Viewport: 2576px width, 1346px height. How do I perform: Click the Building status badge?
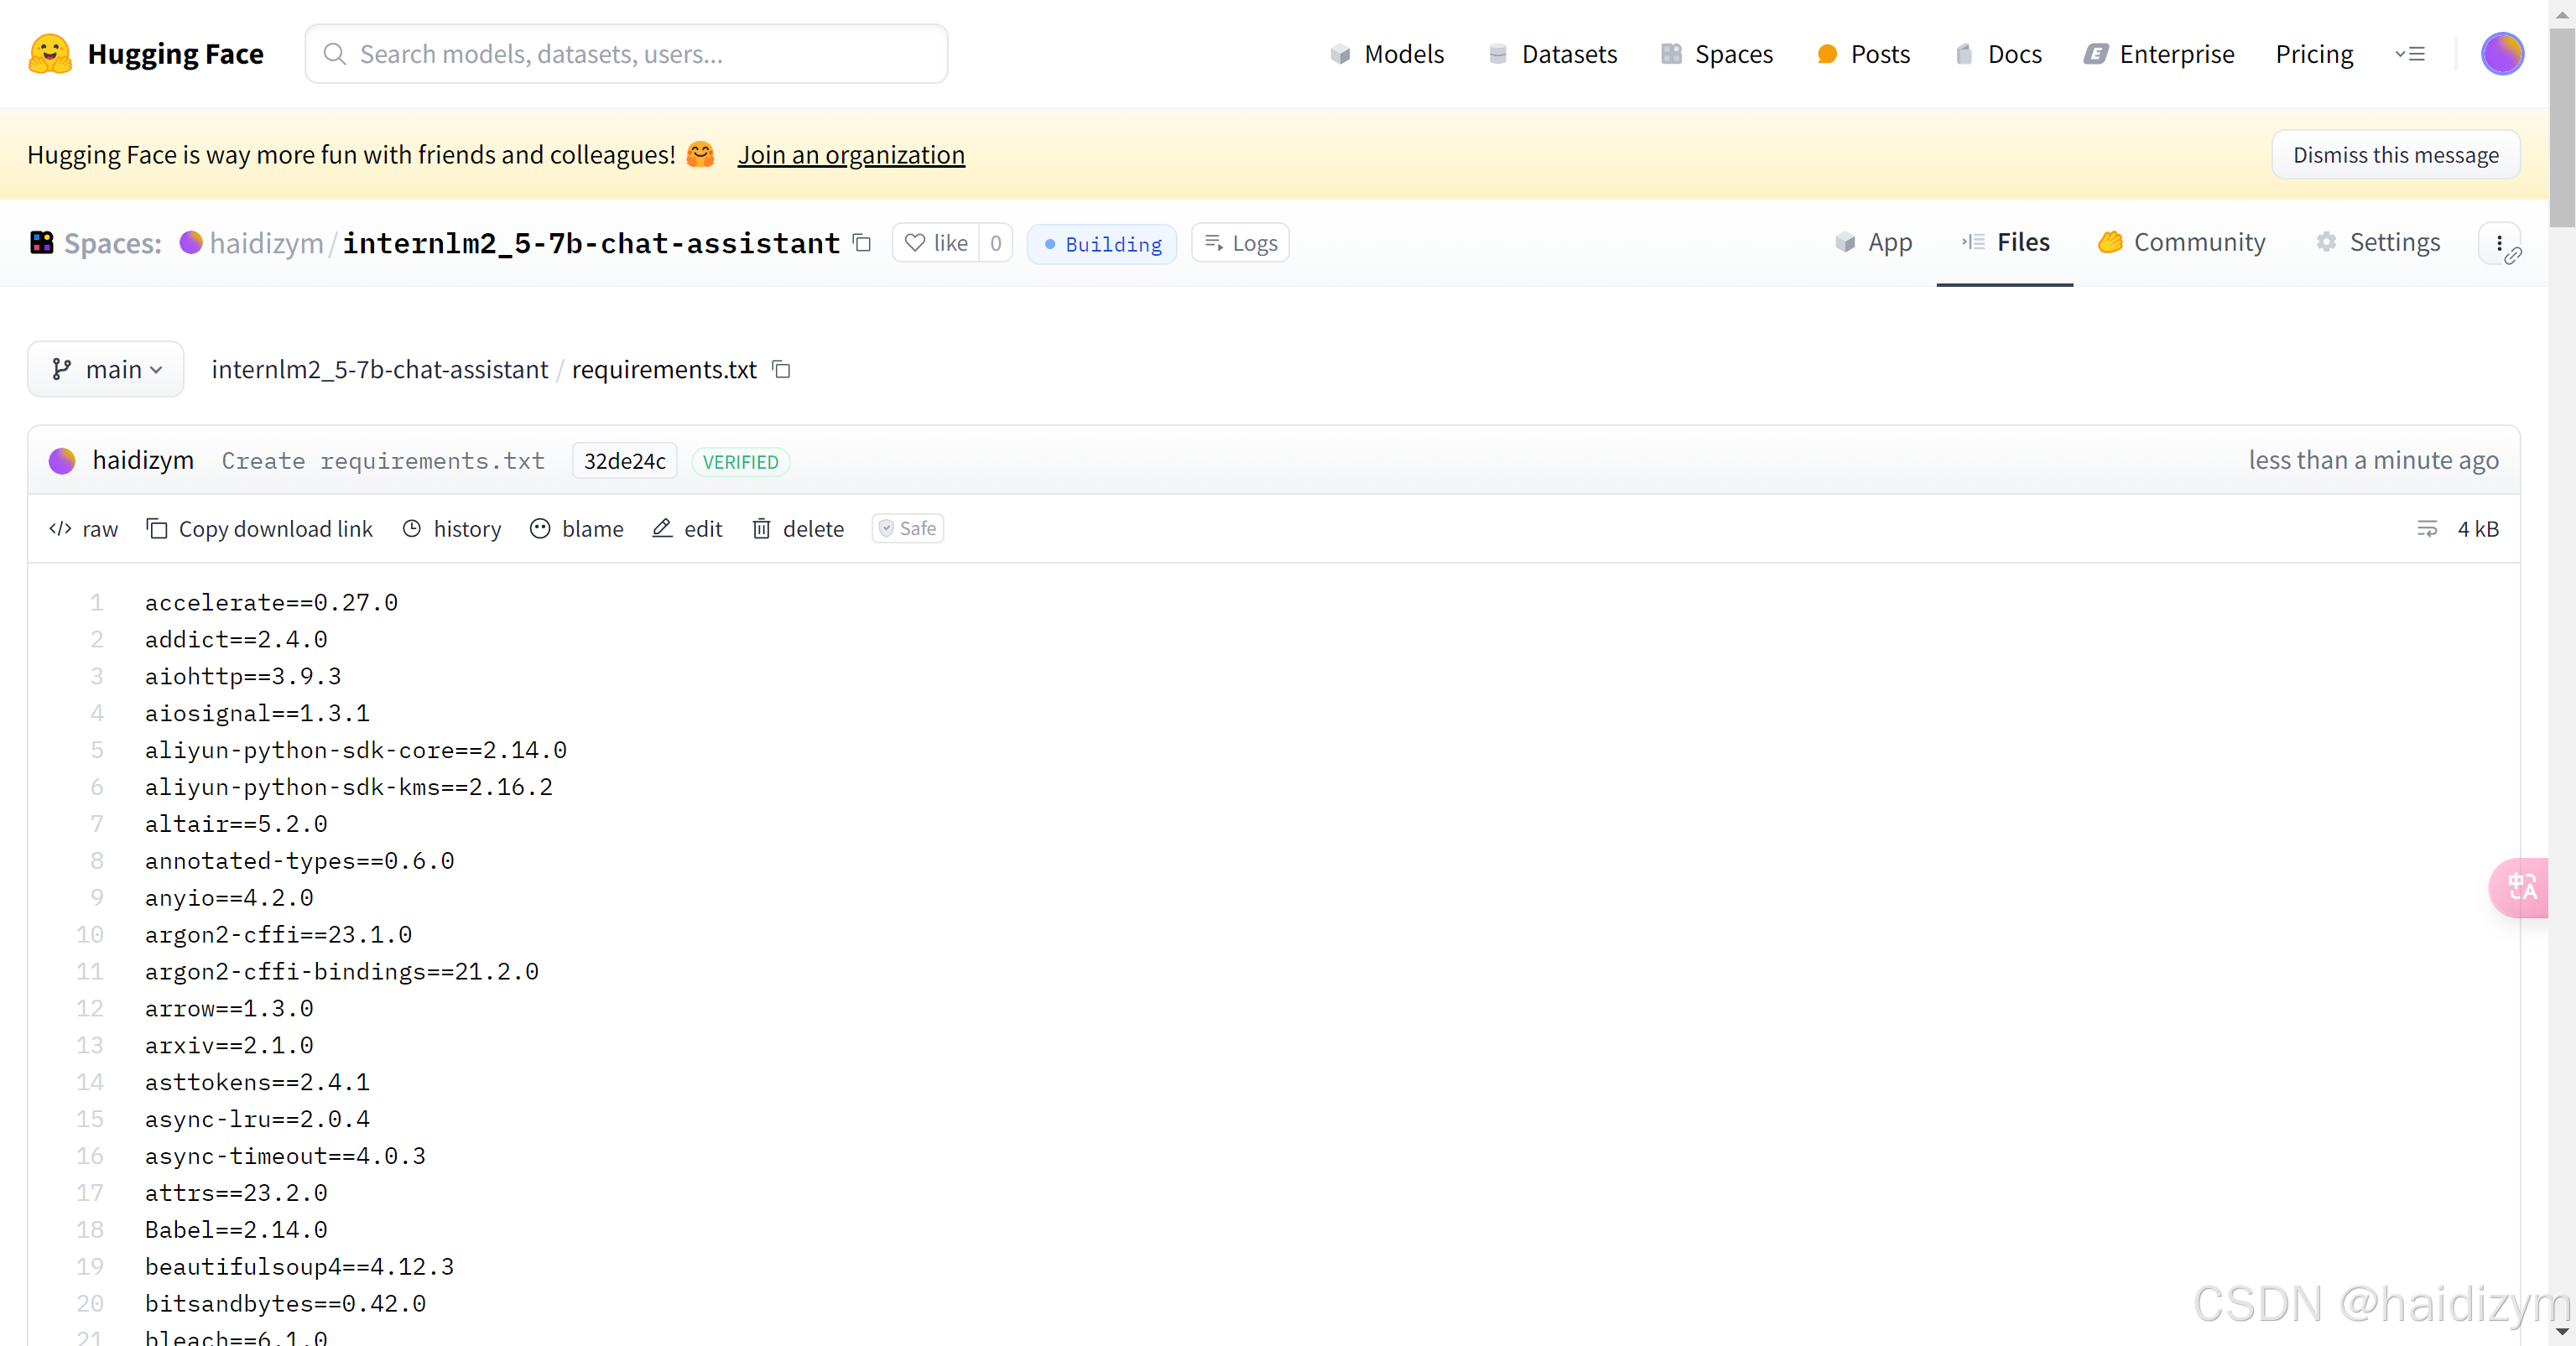point(1102,244)
